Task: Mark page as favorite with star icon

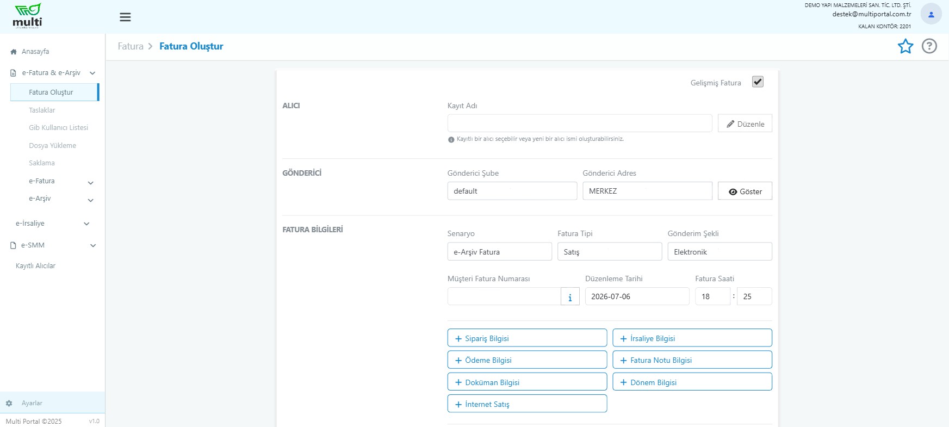Action: 905,46
